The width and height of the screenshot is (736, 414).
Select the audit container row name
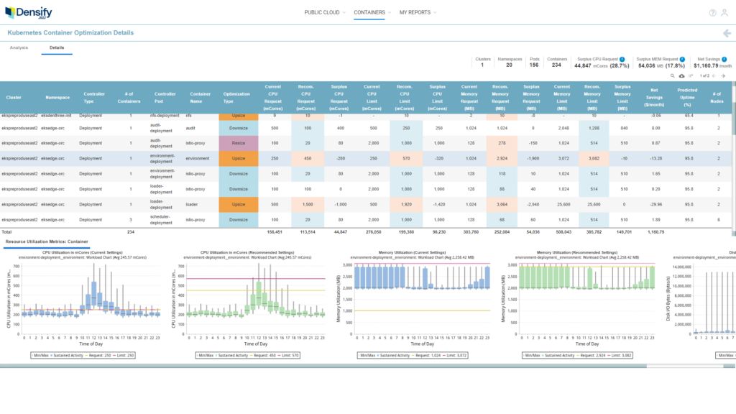pyautogui.click(x=190, y=128)
